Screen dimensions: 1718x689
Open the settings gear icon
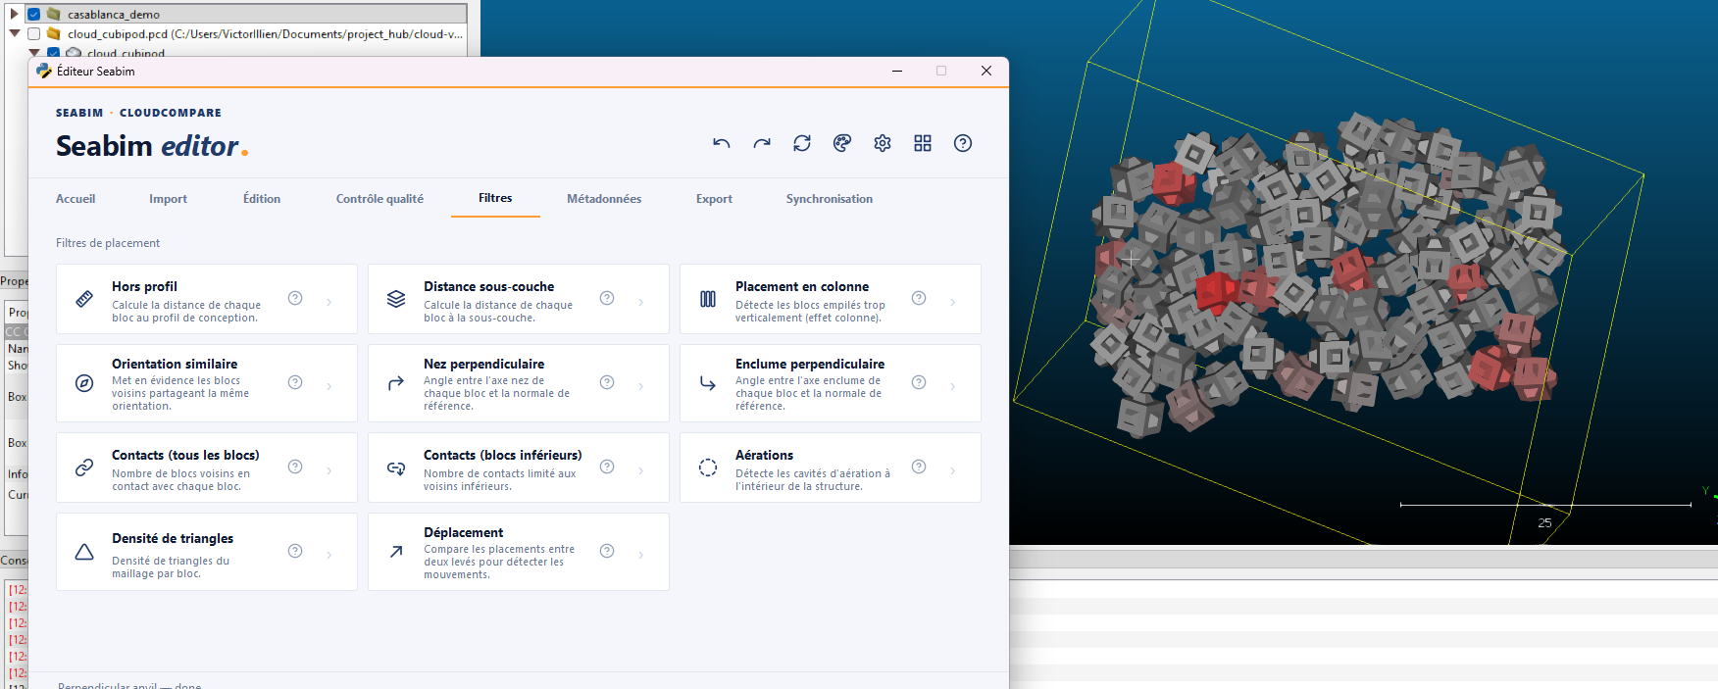tap(883, 143)
